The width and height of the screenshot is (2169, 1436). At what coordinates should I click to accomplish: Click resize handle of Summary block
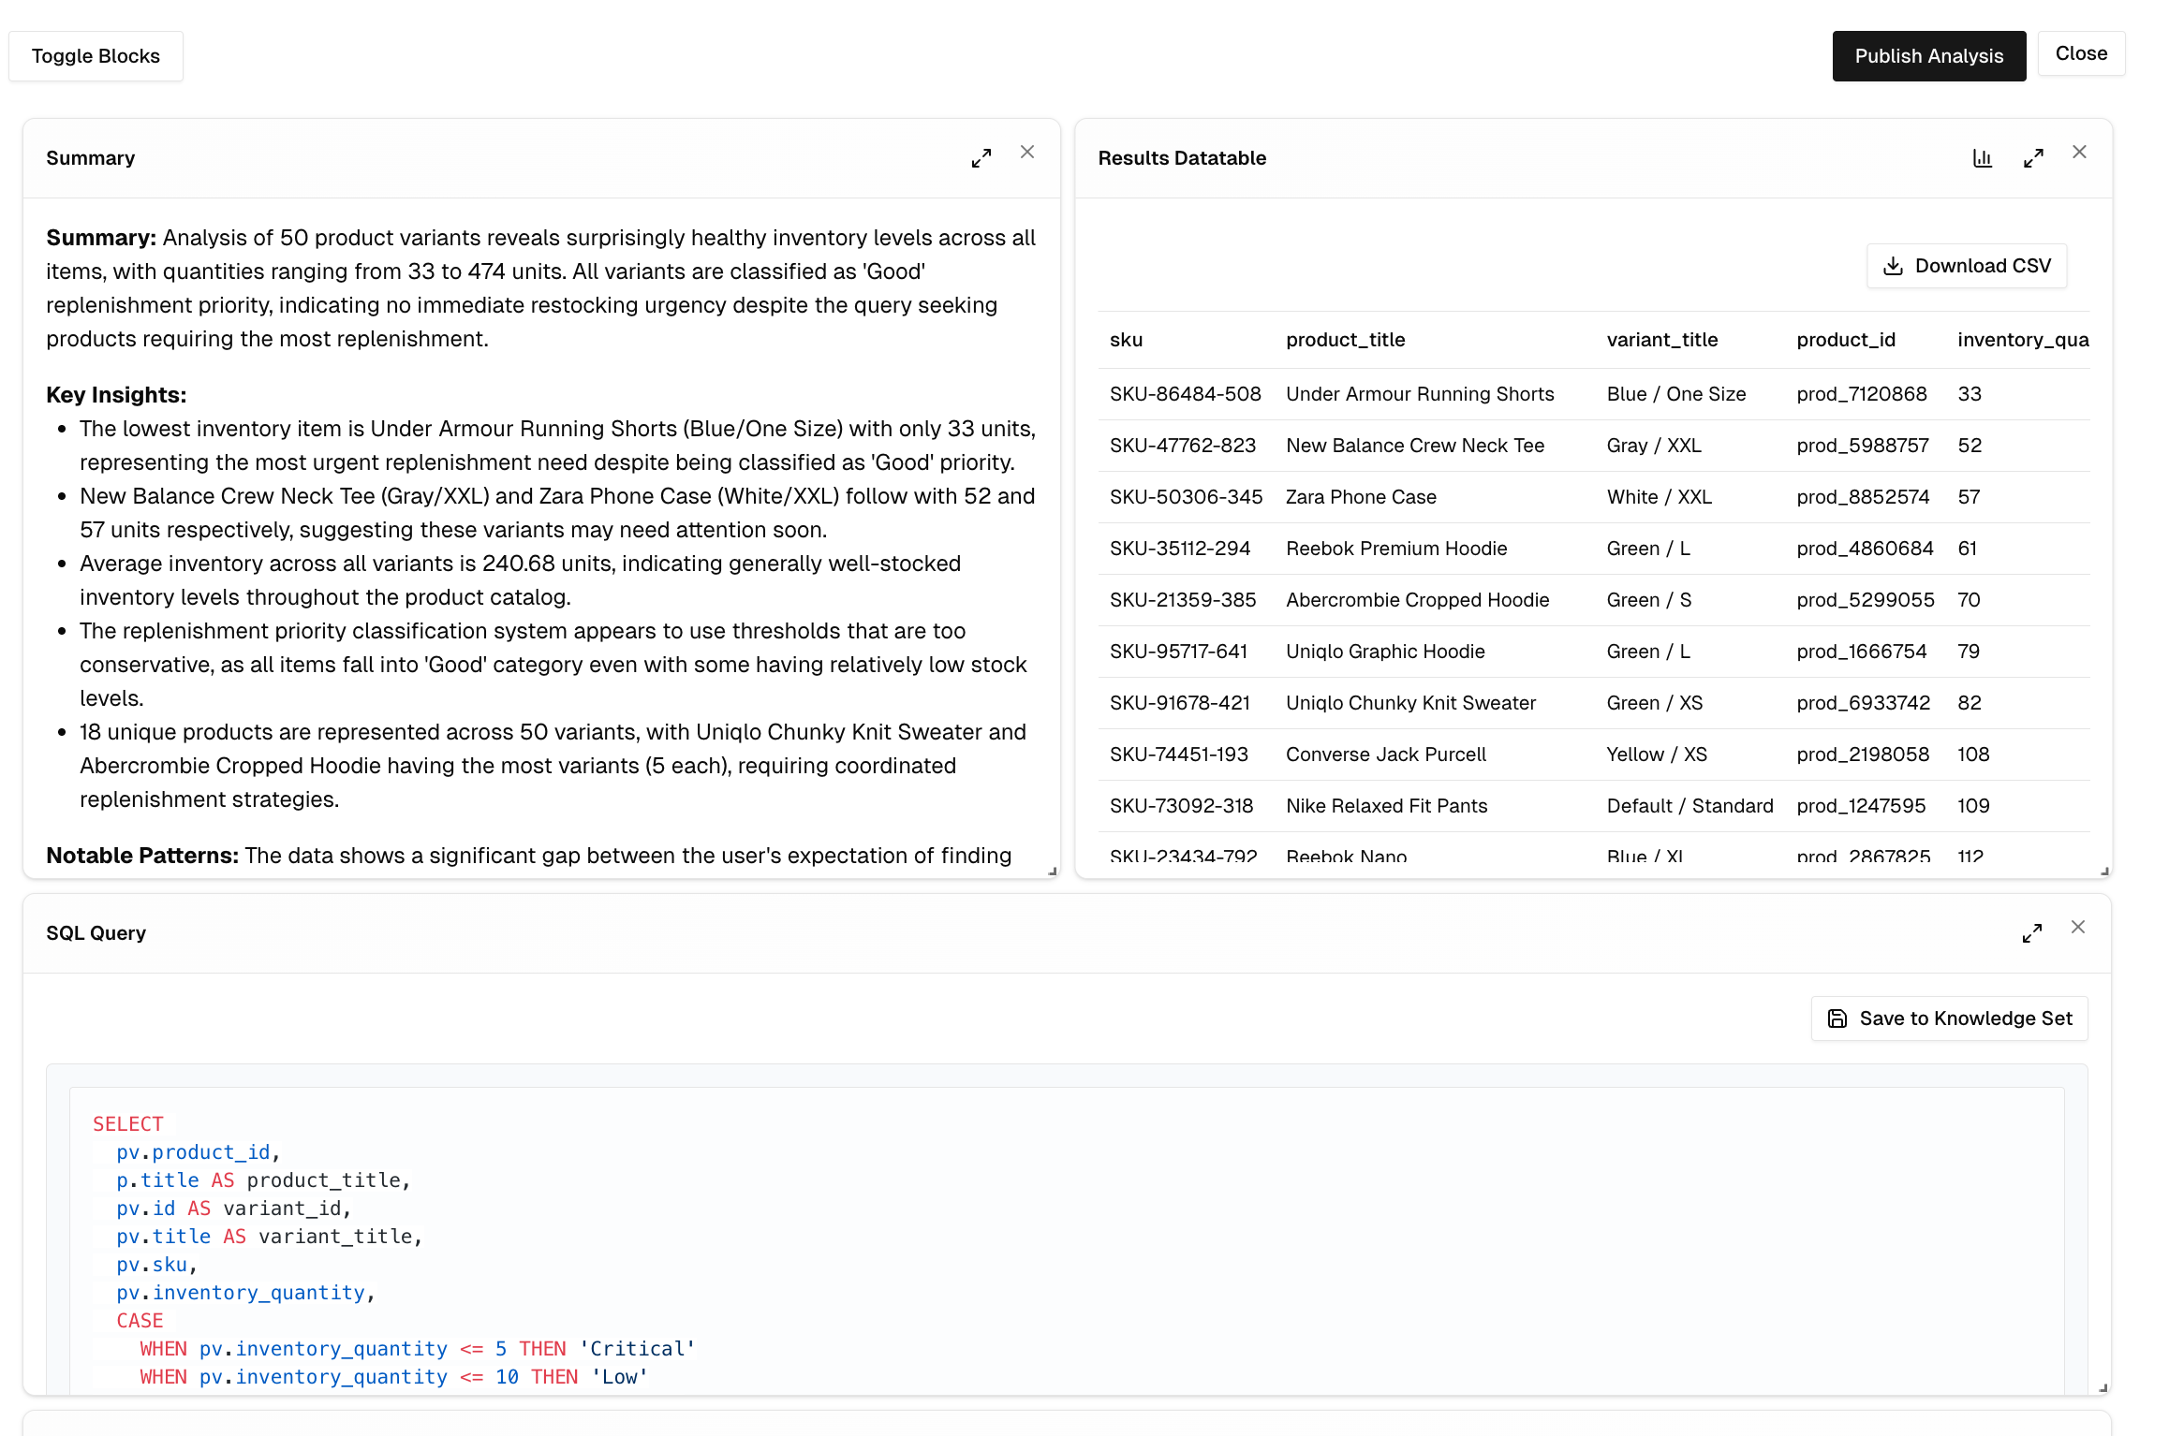pos(1053,872)
